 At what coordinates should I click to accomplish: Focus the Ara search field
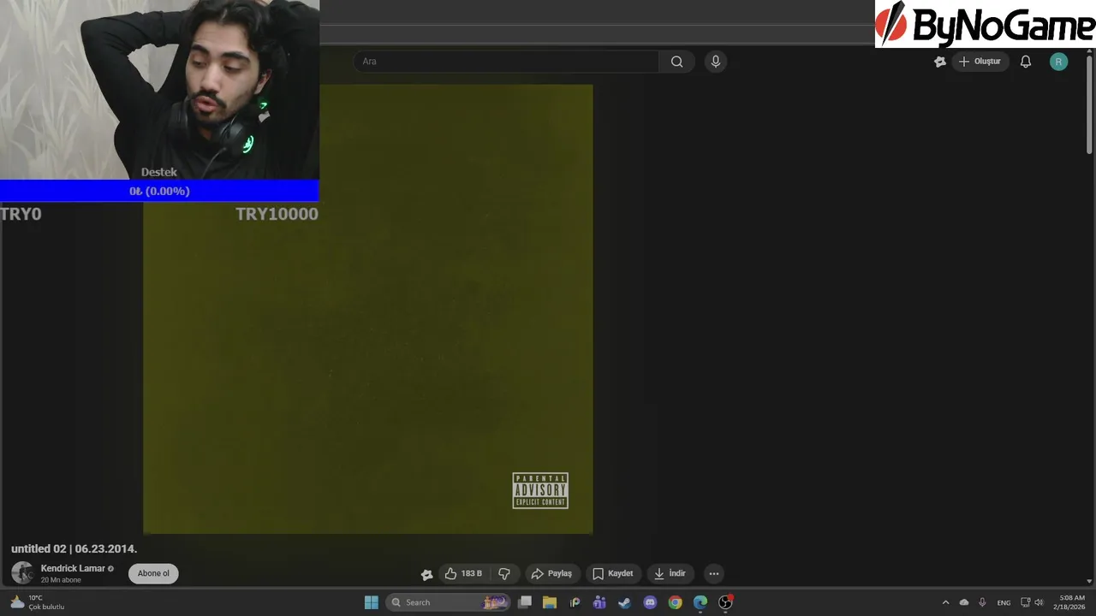pos(506,62)
